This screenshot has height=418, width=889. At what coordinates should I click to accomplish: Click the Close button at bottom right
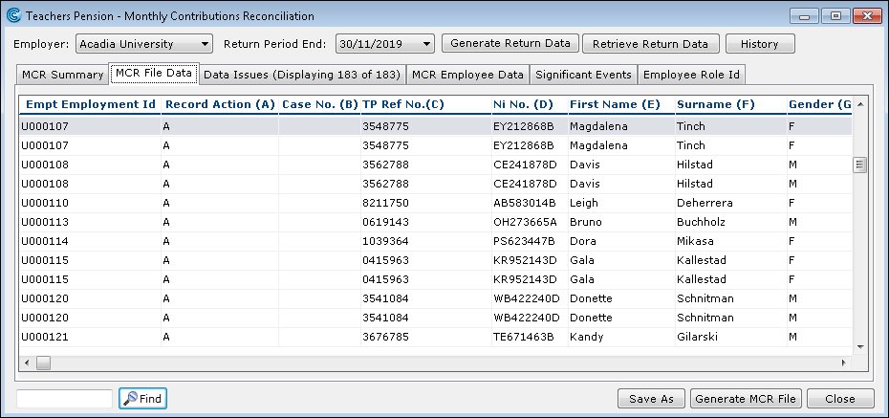(840, 399)
